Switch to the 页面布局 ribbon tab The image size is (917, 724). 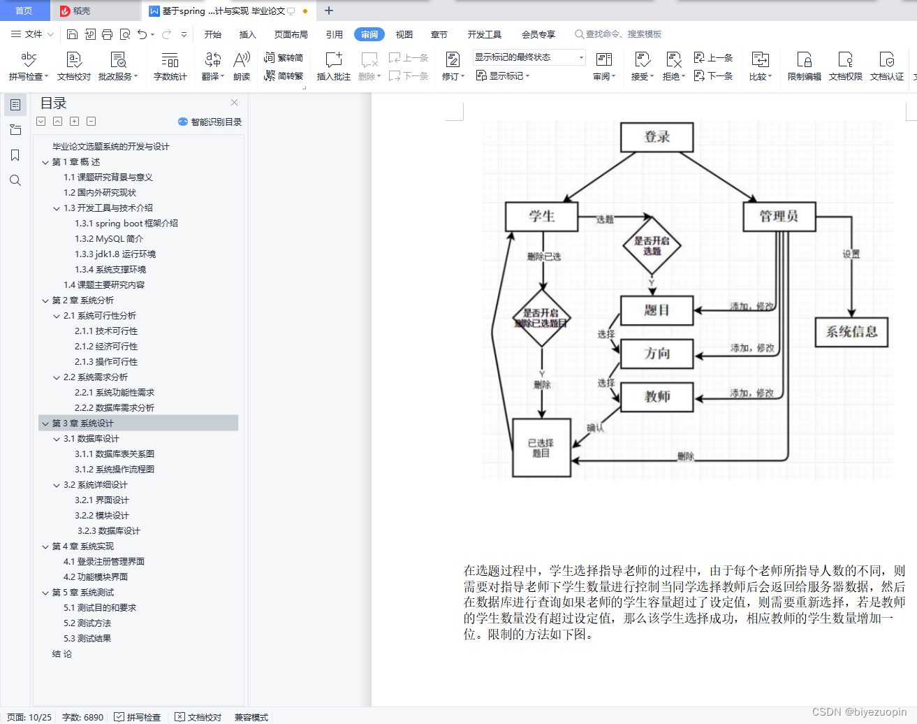coord(291,34)
